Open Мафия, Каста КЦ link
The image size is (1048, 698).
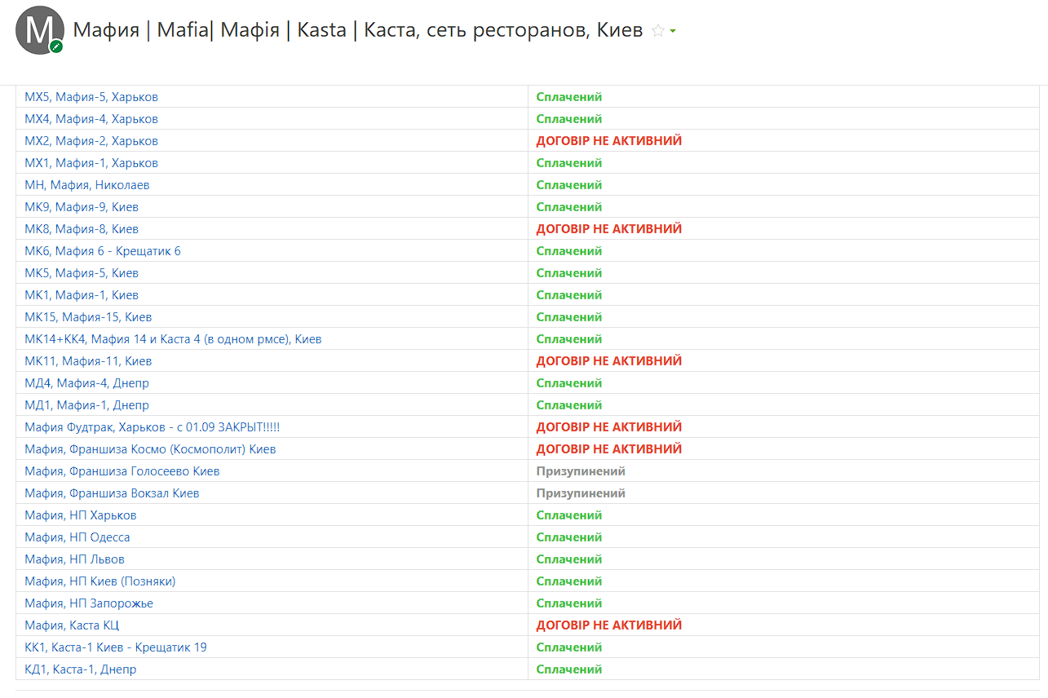(x=72, y=625)
